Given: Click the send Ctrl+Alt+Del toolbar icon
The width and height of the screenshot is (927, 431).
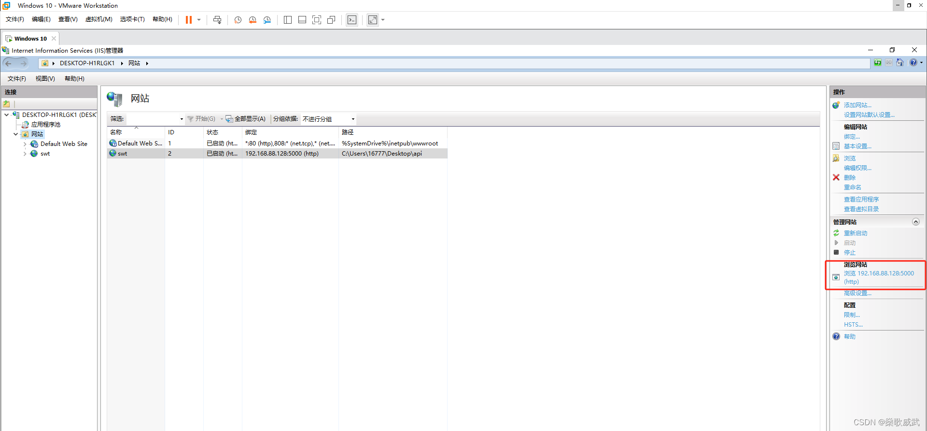Looking at the screenshot, I should pos(217,20).
